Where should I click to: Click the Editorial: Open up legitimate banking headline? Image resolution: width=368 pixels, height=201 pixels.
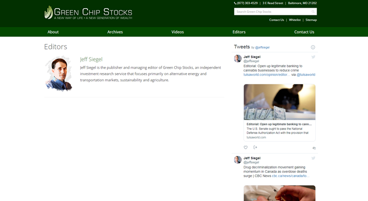click(279, 124)
